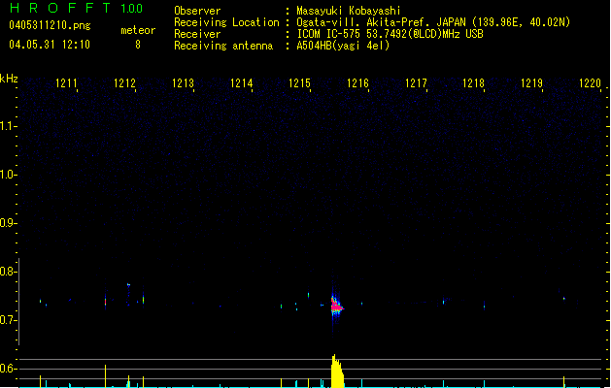Click the 1.1 kHz frequency label

[x=8, y=126]
